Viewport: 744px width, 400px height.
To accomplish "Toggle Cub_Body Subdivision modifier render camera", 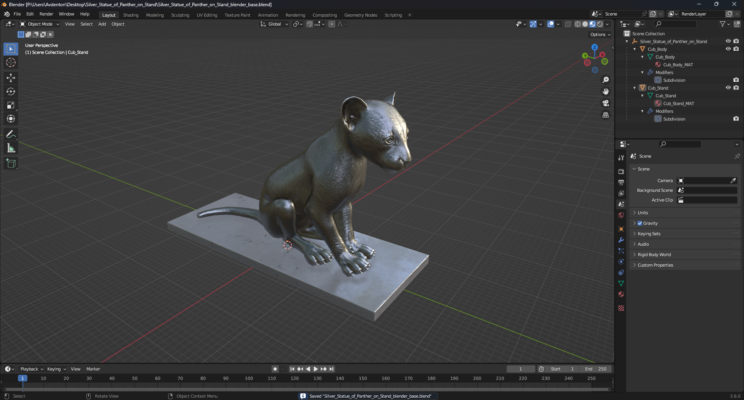I will click(736, 80).
